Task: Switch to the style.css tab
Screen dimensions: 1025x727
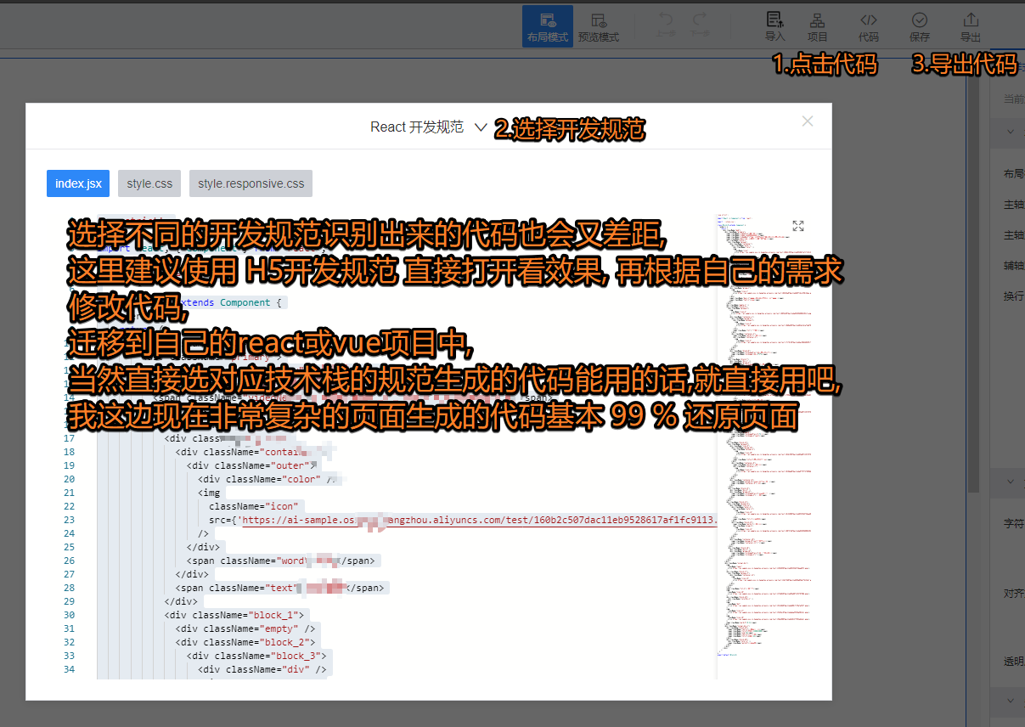Action: click(x=149, y=183)
